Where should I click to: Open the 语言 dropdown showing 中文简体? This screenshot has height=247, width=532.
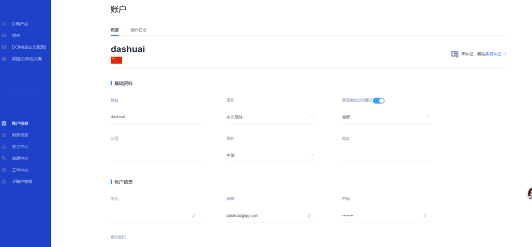272,117
